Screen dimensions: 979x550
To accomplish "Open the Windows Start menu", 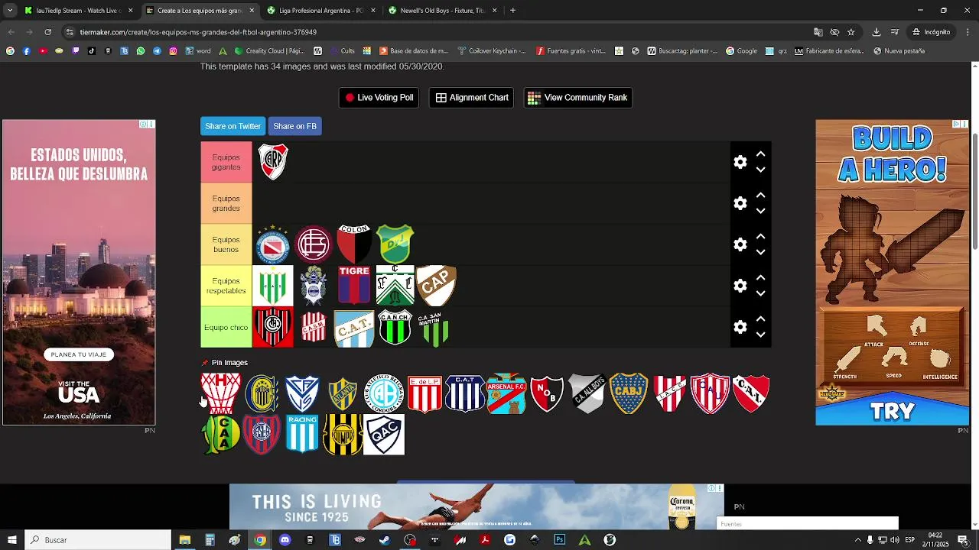I will [x=12, y=540].
